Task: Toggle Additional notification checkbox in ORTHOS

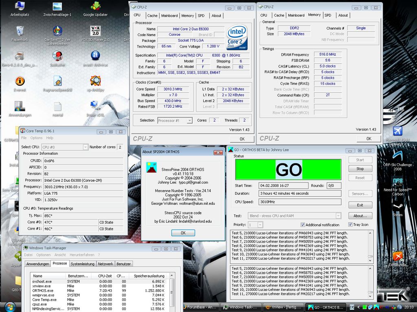Action: [303, 225]
